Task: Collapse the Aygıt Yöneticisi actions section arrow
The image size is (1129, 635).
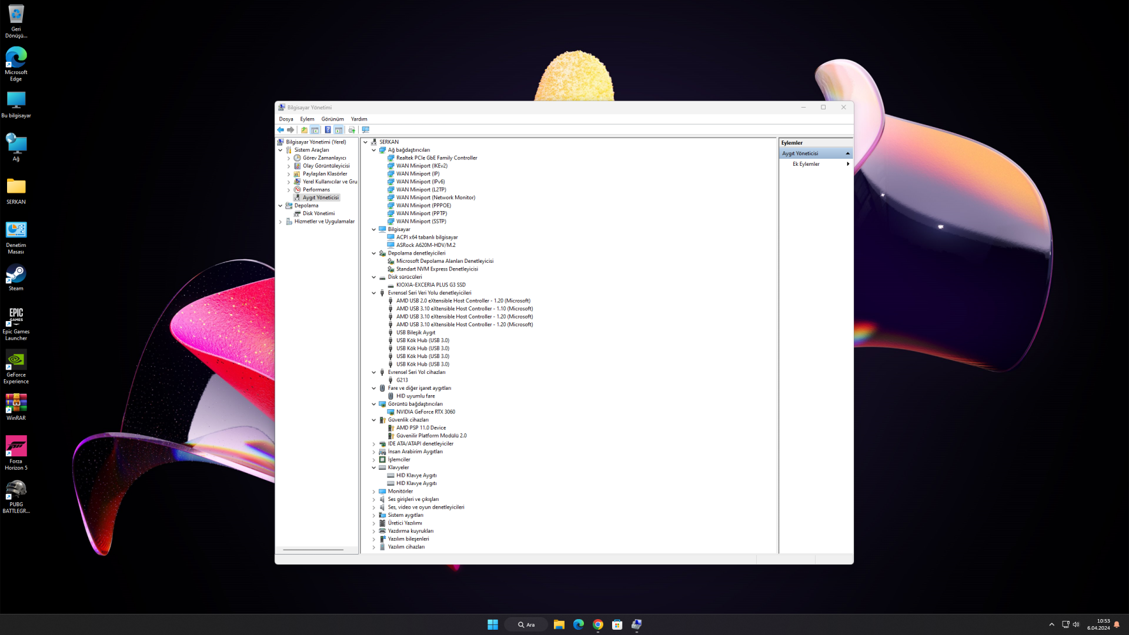Action: point(847,153)
